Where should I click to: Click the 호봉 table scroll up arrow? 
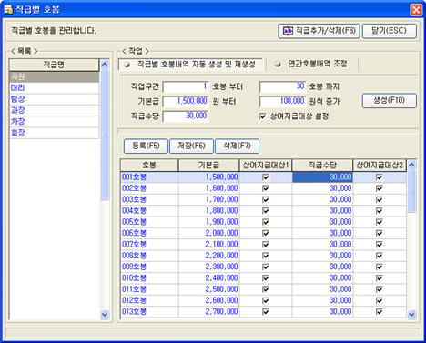tap(411, 165)
